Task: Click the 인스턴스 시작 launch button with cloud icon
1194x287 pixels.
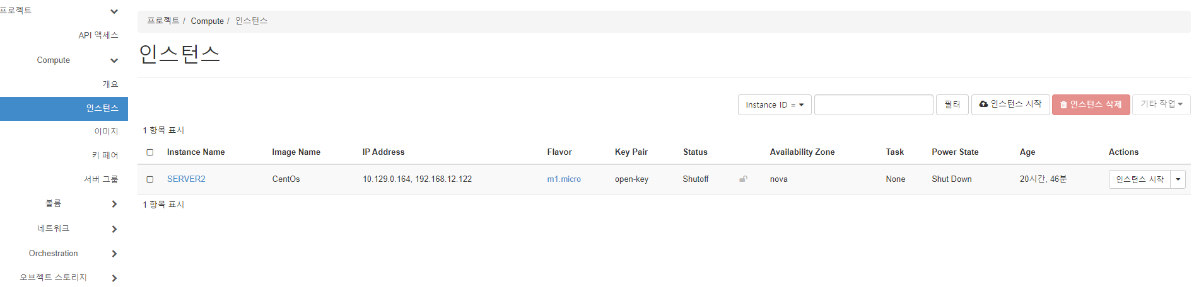Action: pos(1010,104)
